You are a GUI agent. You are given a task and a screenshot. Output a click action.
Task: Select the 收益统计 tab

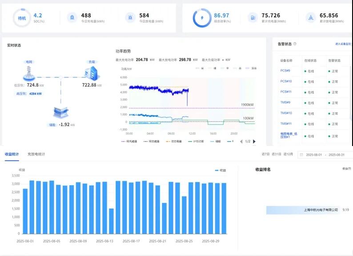[12, 154]
